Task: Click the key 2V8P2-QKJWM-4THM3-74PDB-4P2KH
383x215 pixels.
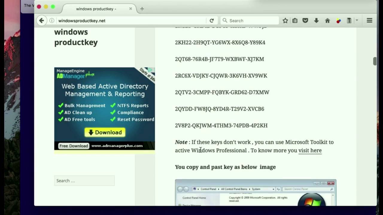Action: pyautogui.click(x=221, y=126)
